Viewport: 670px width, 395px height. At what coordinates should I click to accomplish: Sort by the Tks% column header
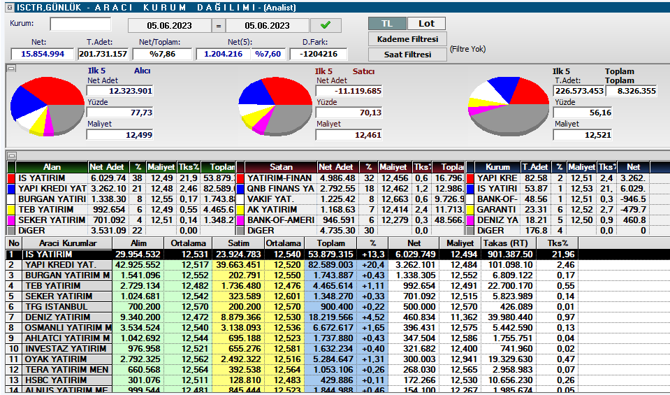pyautogui.click(x=558, y=243)
